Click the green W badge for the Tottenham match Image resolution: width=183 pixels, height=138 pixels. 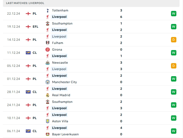174,14
